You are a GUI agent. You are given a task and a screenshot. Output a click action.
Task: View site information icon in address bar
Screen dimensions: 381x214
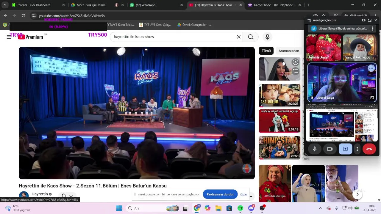34,16
